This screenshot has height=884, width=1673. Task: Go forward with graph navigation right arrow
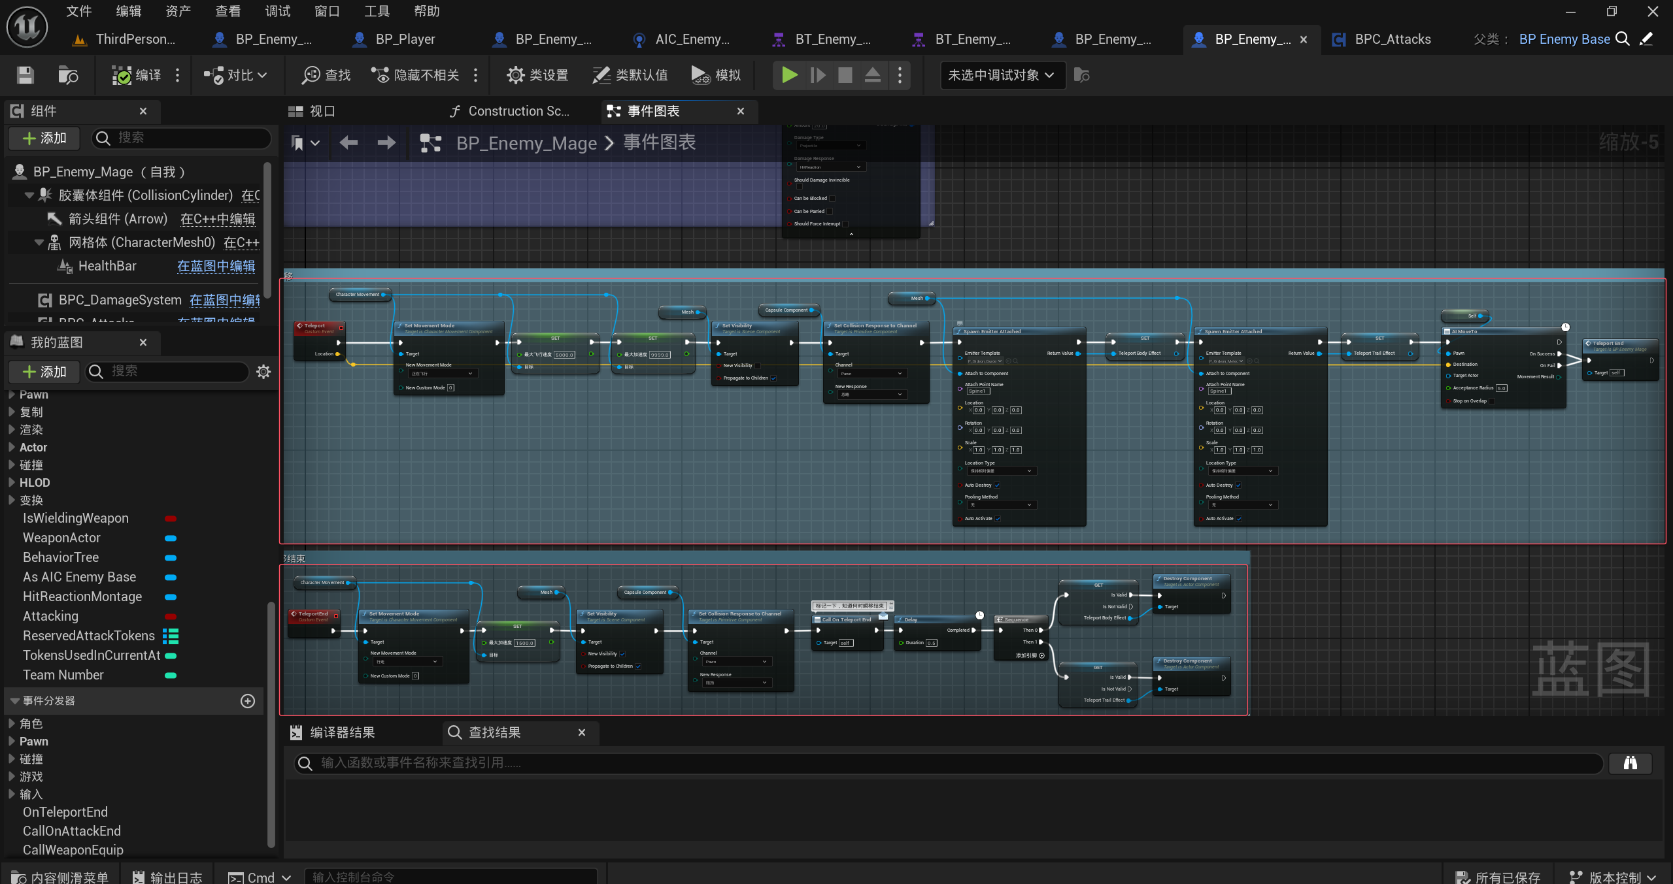tap(386, 142)
